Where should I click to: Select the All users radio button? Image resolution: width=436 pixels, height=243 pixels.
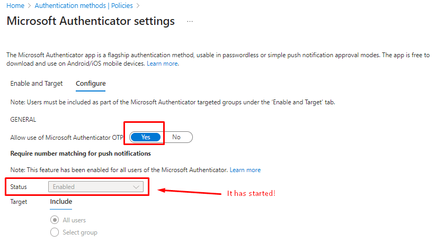[x=54, y=220]
